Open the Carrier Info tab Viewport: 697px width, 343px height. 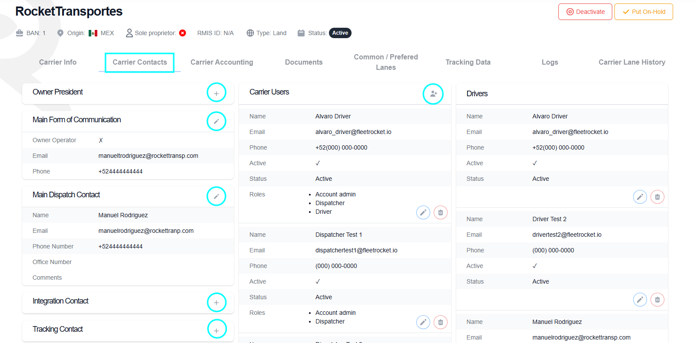(x=58, y=62)
